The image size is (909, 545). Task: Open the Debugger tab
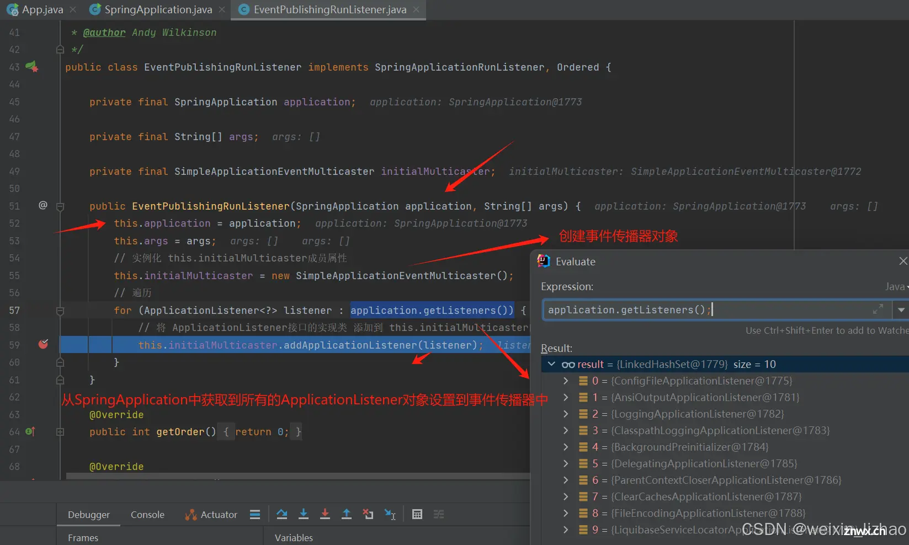[x=89, y=514]
